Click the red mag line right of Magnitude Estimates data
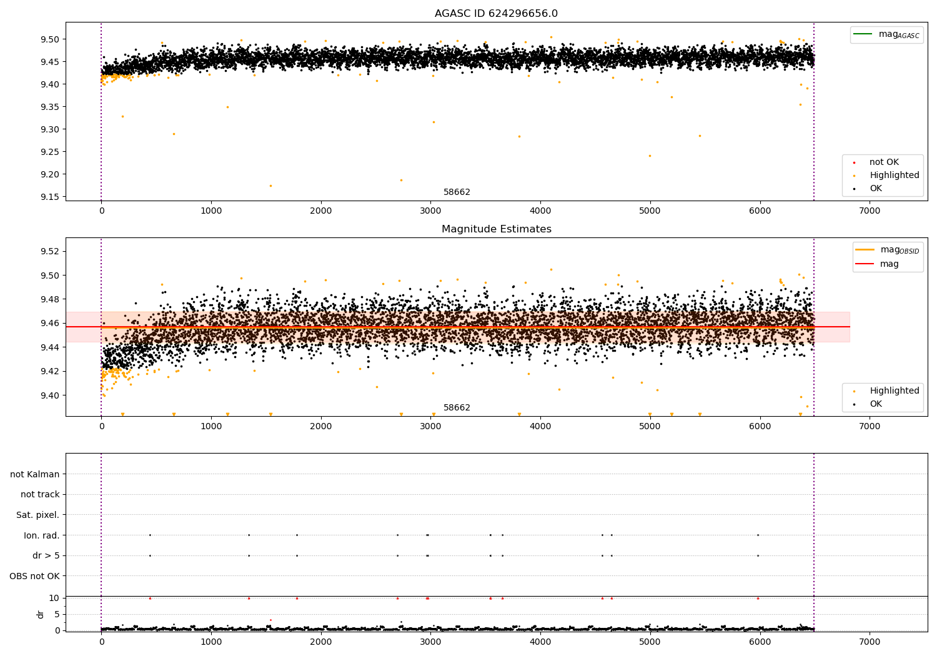 tap(831, 327)
